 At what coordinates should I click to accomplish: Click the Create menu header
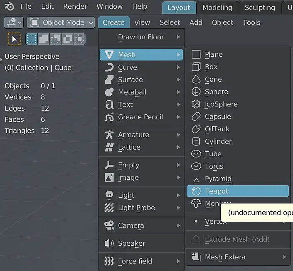pyautogui.click(x=113, y=22)
